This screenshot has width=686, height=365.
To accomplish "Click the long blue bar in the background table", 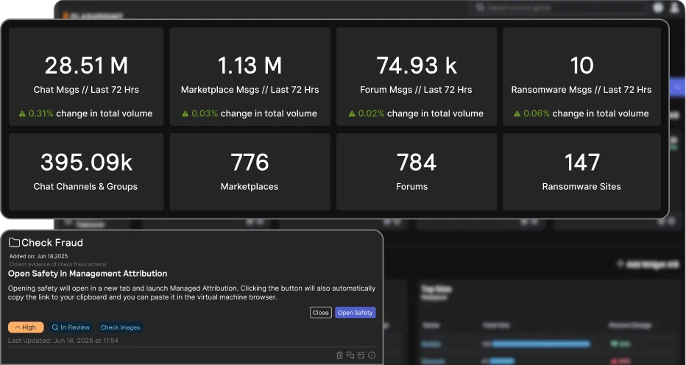I will click(541, 344).
